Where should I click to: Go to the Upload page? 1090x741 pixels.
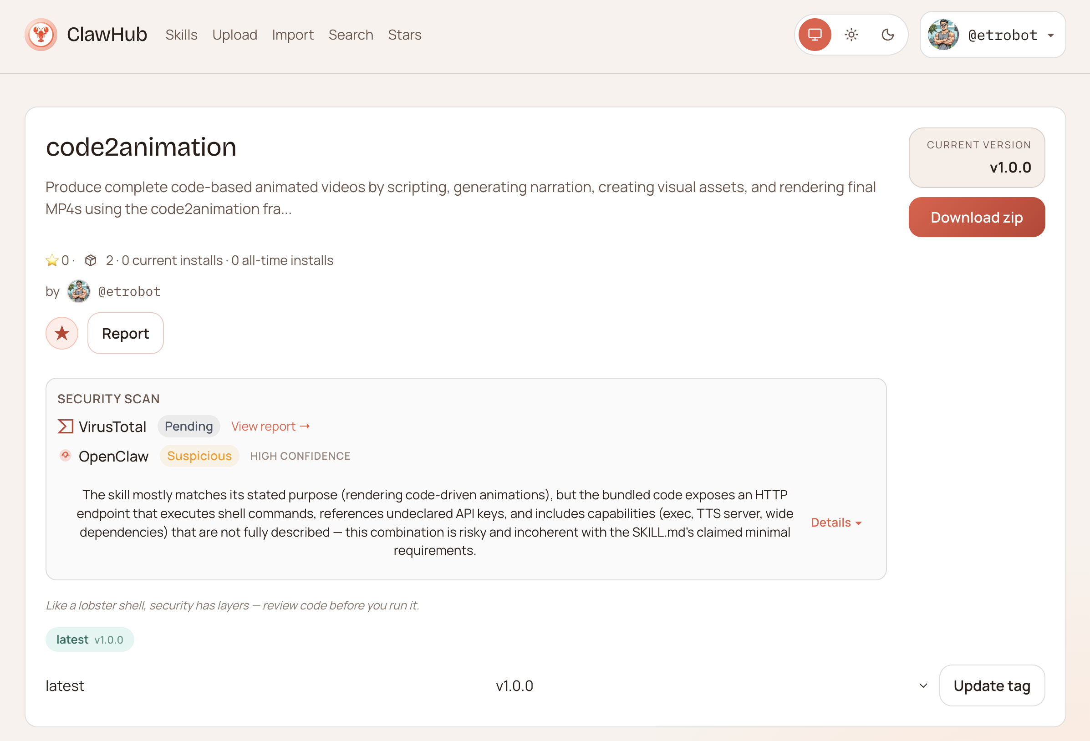(x=234, y=35)
